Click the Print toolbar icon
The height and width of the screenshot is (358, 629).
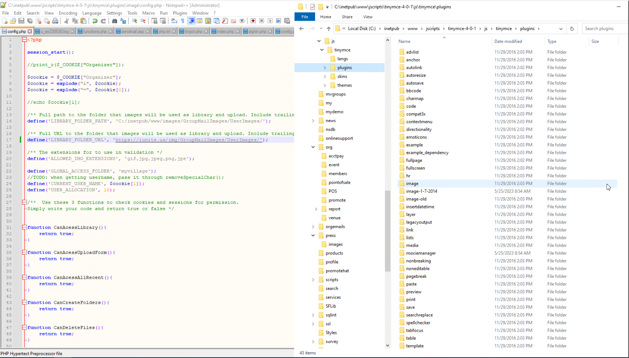pos(55,21)
